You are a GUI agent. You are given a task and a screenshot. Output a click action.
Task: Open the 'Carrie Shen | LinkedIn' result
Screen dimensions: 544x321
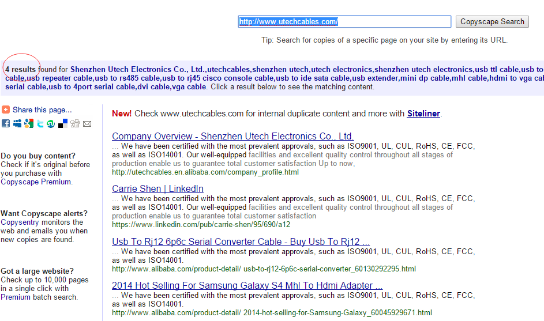click(157, 188)
